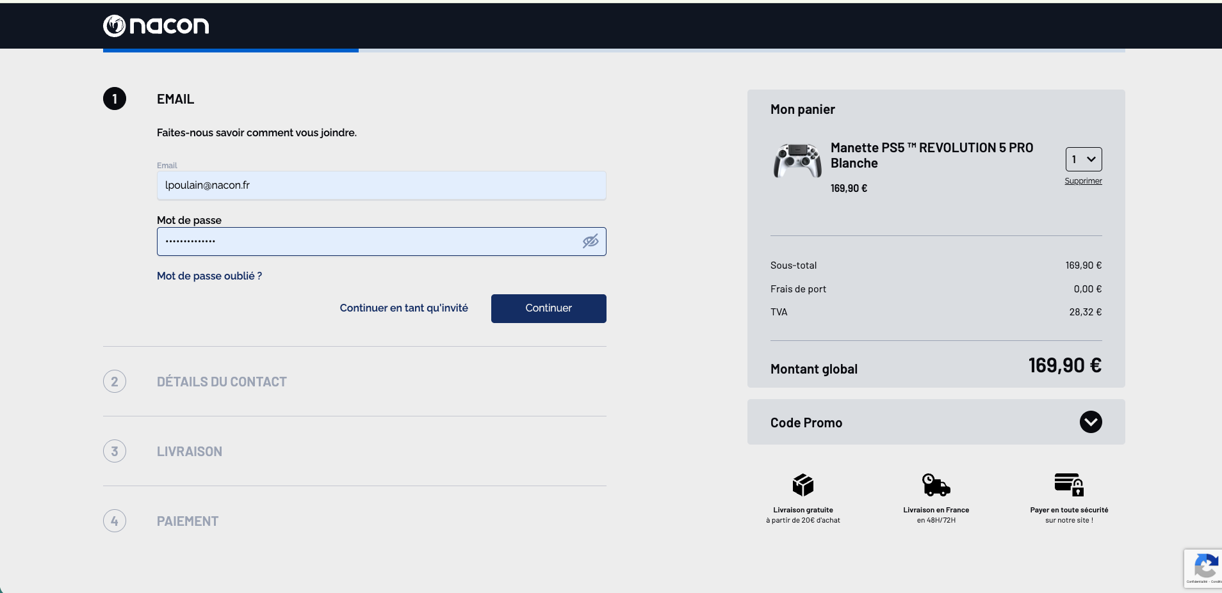Viewport: 1222px width, 593px height.
Task: Open the Livraison step
Action: [x=190, y=452]
